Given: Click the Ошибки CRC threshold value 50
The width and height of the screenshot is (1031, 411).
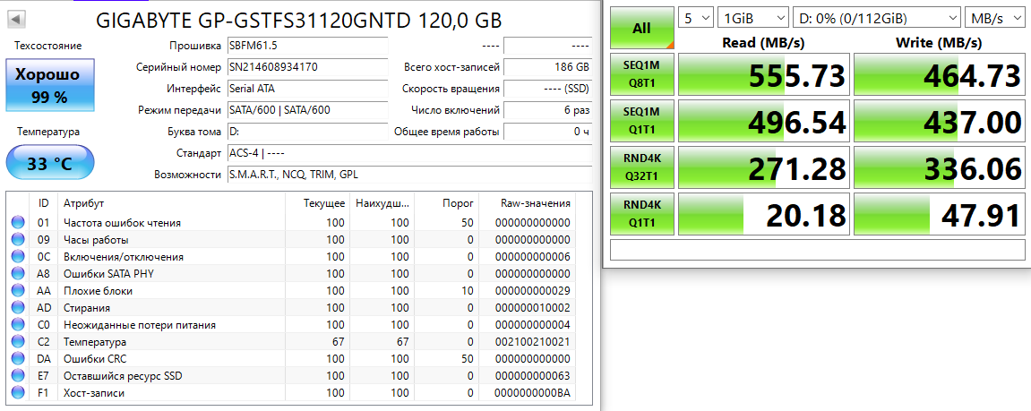Looking at the screenshot, I should point(467,359).
